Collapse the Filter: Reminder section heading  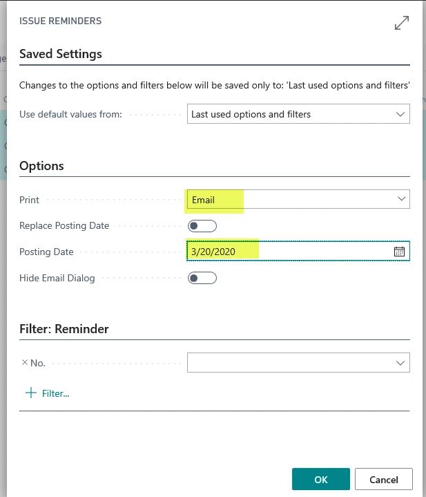[x=64, y=329]
